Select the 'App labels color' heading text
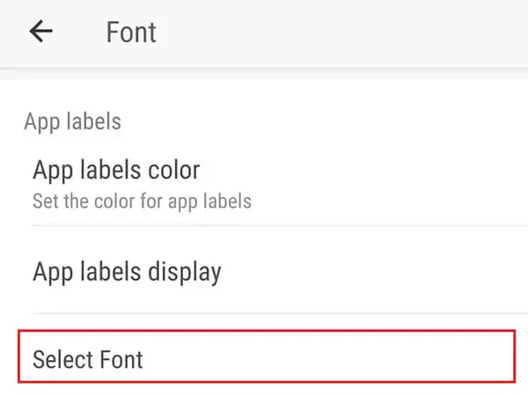Viewport: 528px width, 395px height. pos(116,168)
